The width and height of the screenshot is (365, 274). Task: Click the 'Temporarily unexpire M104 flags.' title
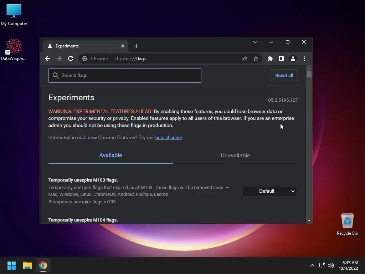tap(83, 220)
